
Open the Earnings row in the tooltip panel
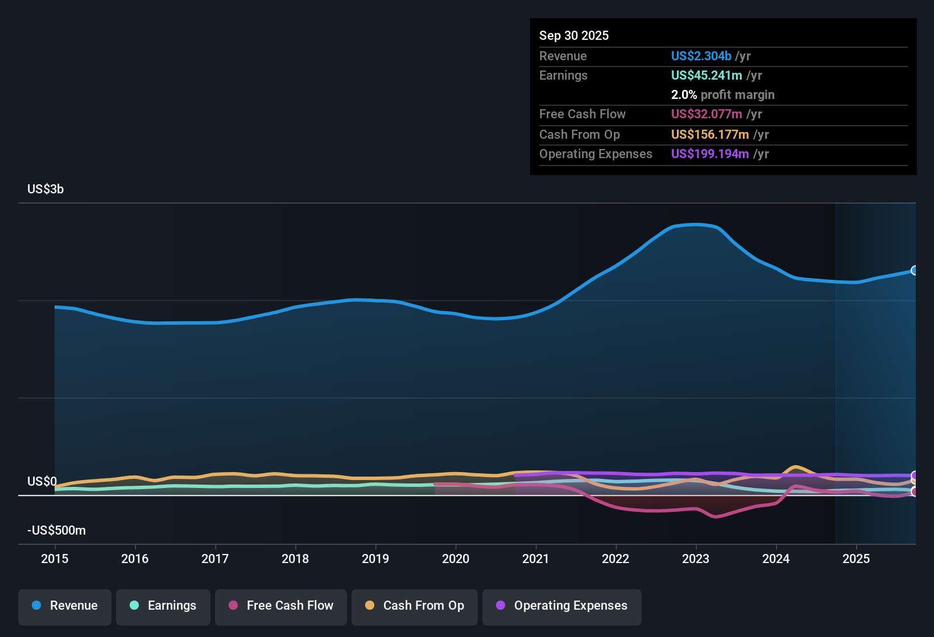[563, 75]
